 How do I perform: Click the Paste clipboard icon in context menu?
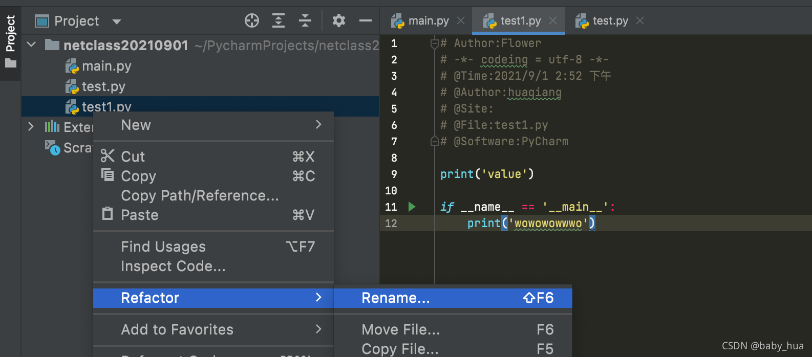pos(108,214)
